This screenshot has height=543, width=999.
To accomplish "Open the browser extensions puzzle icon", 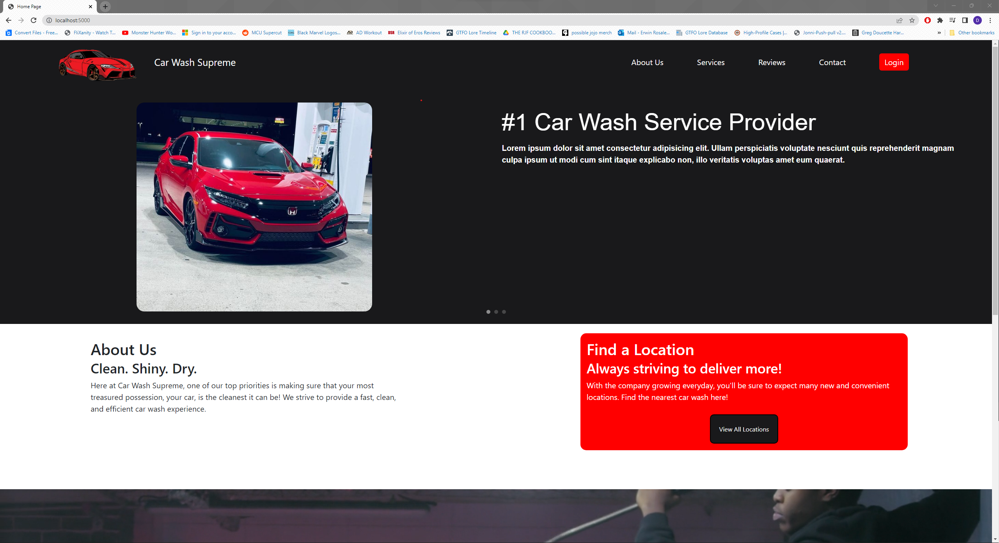I will [940, 20].
